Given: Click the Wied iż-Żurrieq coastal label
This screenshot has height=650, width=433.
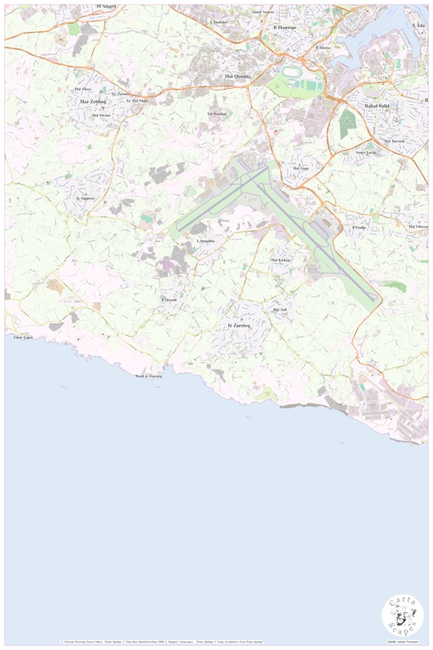Looking at the screenshot, I should 149,377.
